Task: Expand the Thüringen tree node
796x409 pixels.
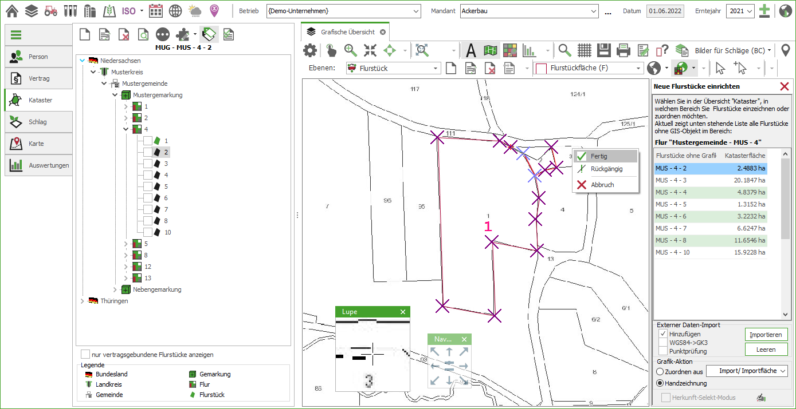Action: pos(81,301)
